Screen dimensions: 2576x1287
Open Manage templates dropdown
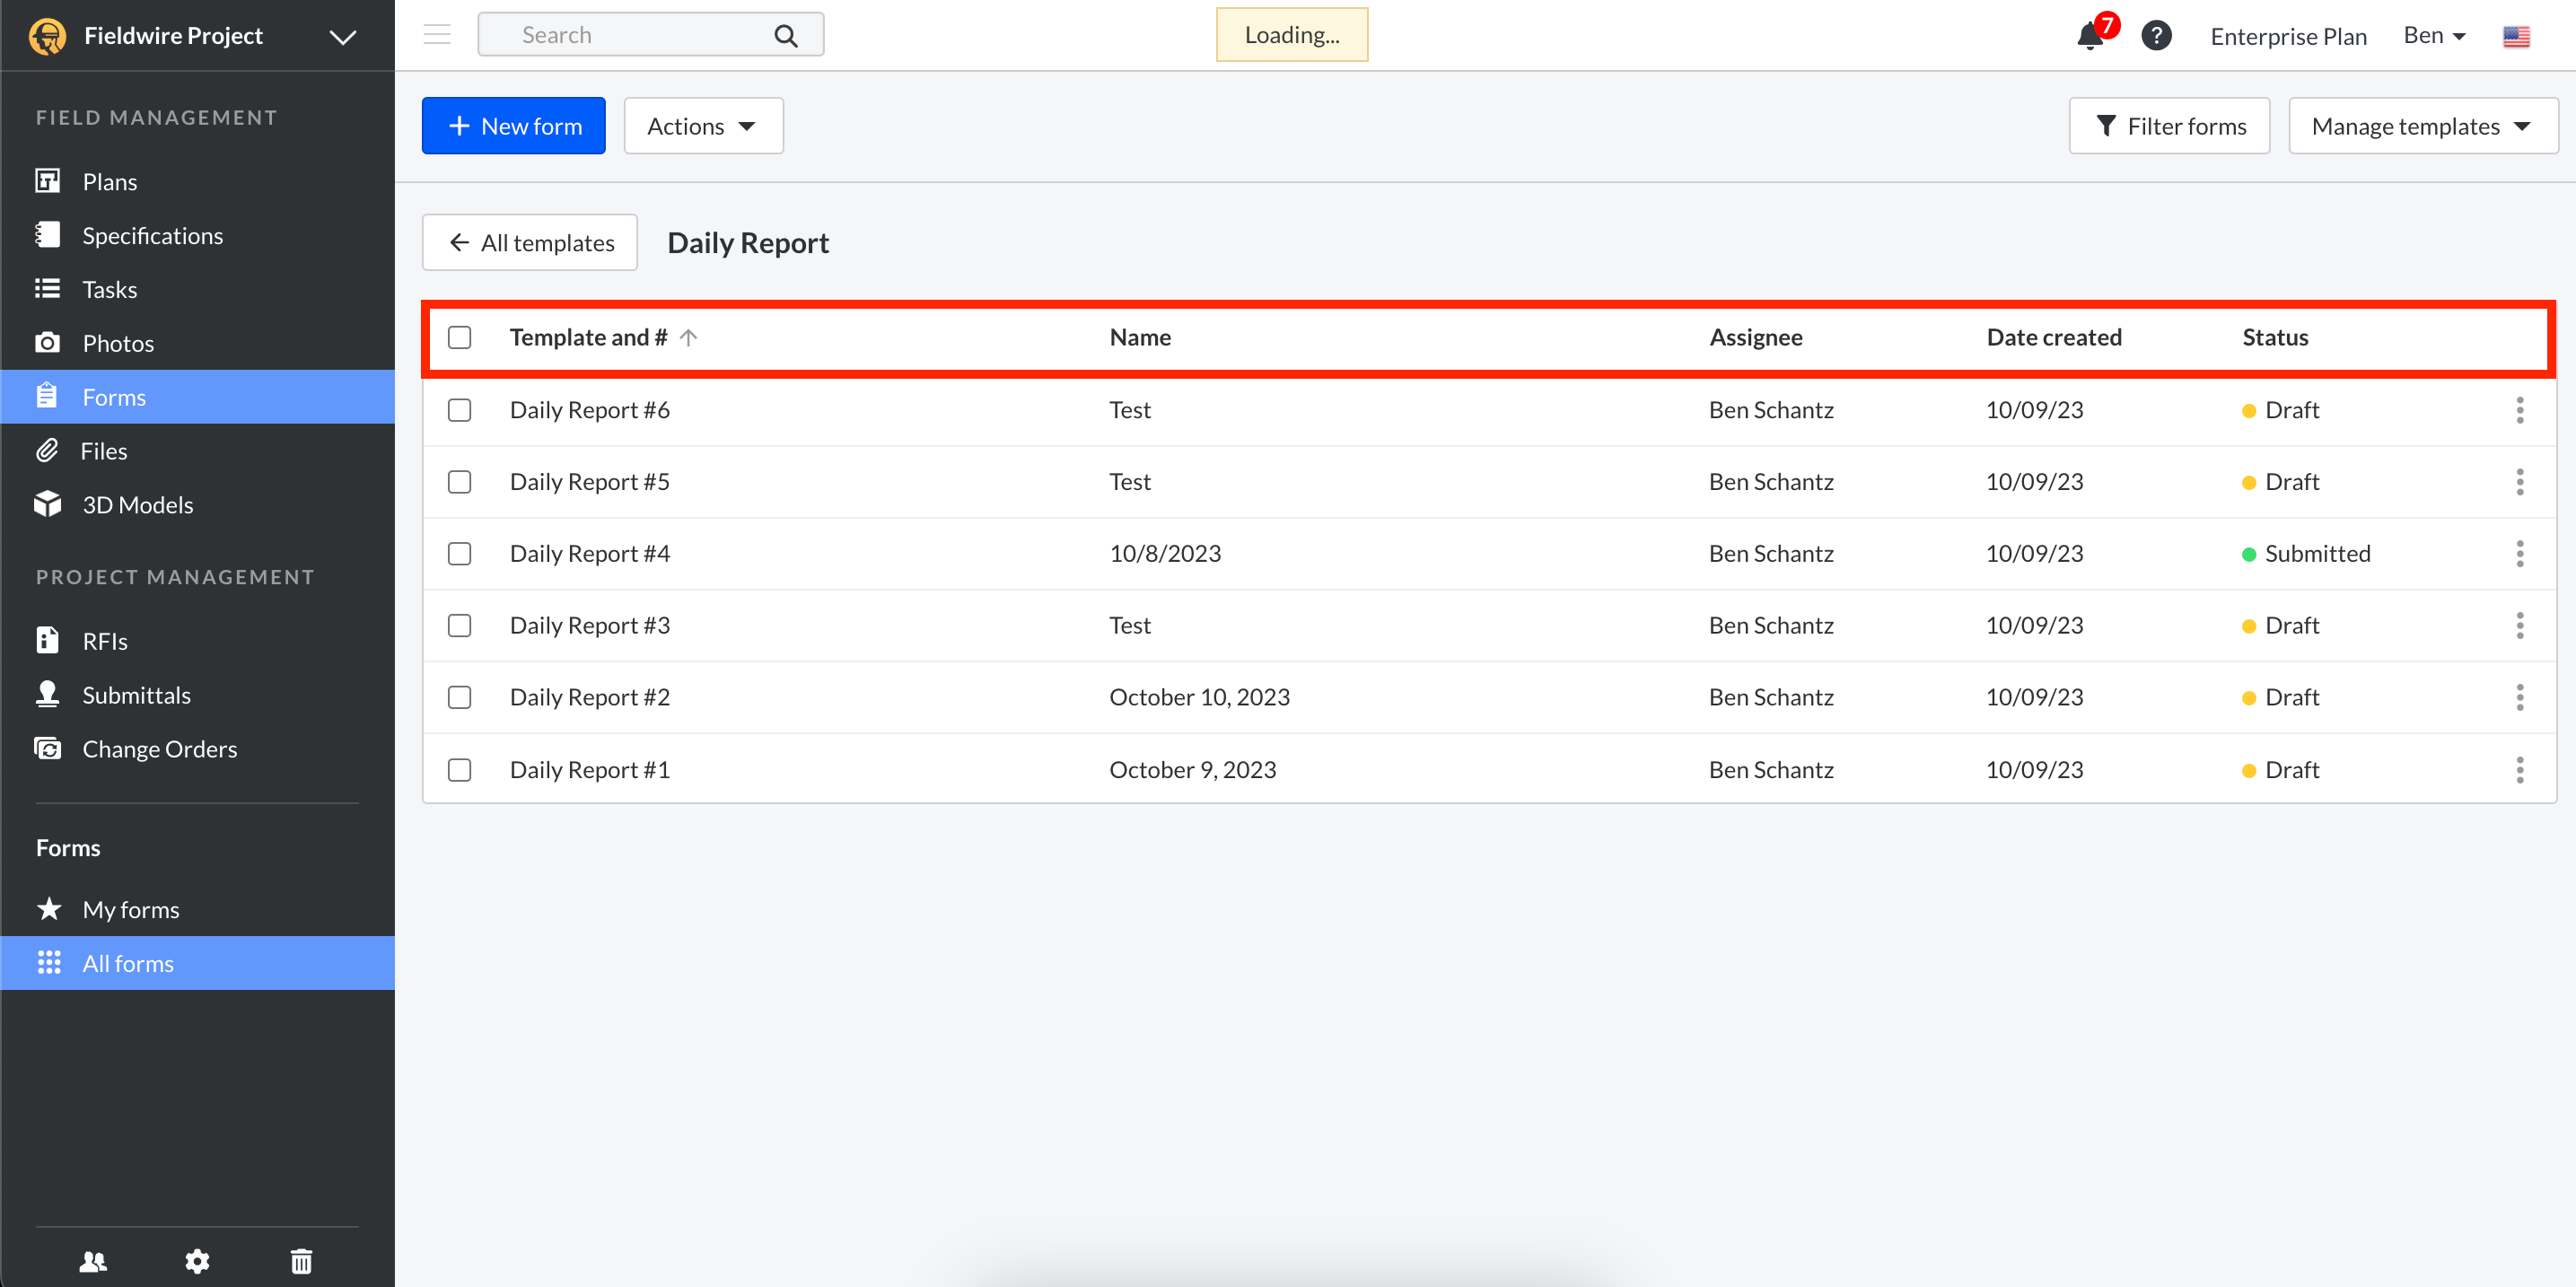click(x=2422, y=126)
